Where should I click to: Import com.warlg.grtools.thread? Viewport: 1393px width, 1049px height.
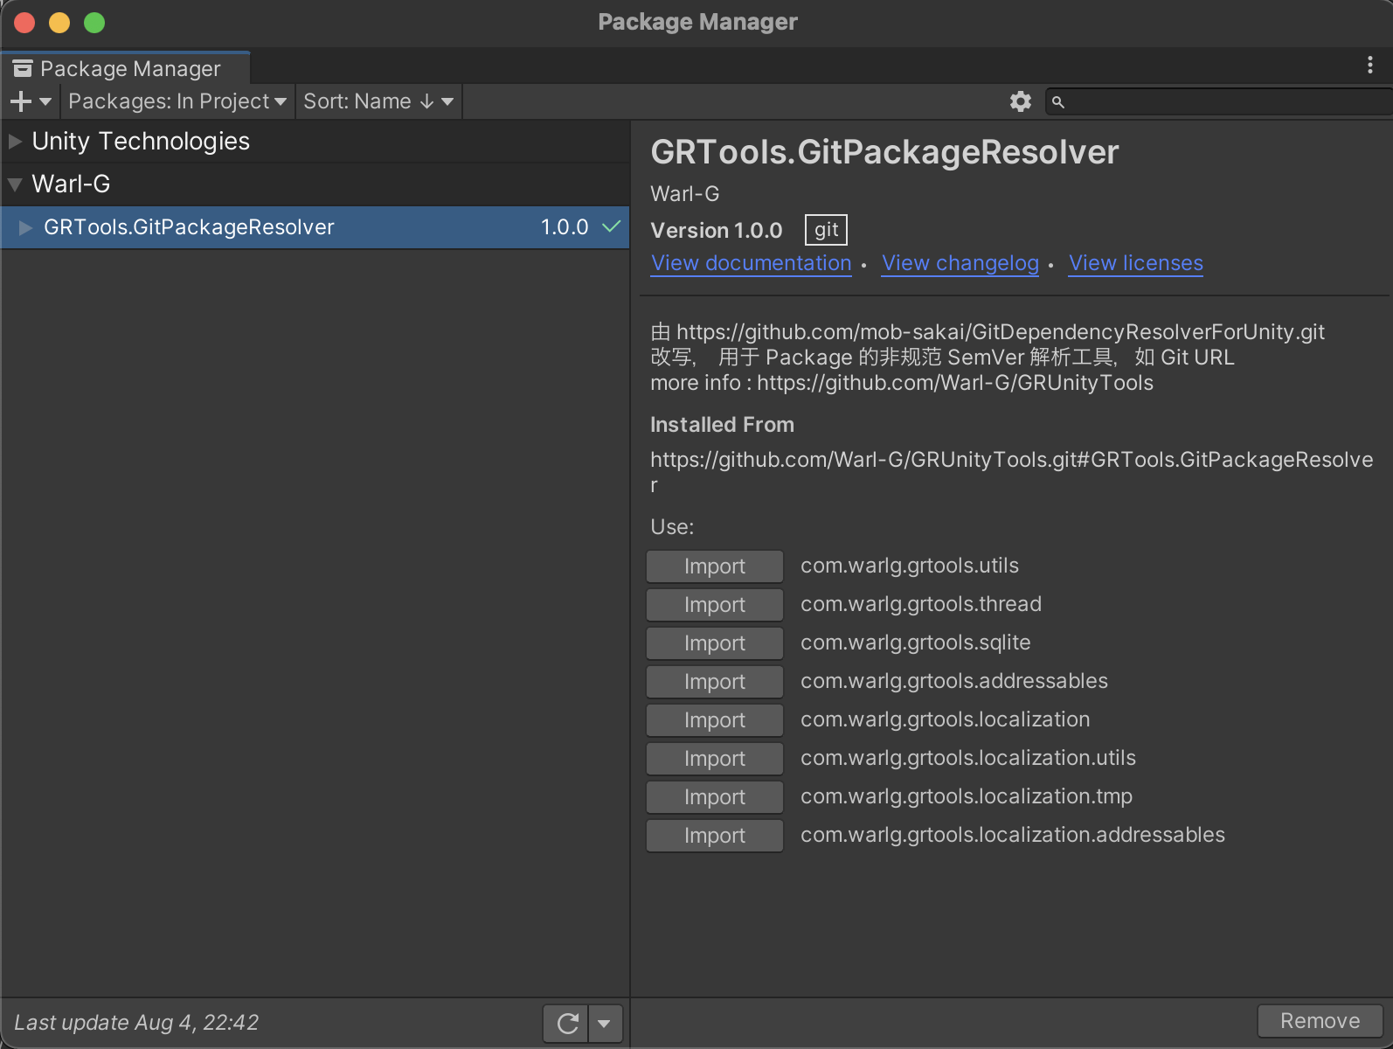[x=715, y=605]
